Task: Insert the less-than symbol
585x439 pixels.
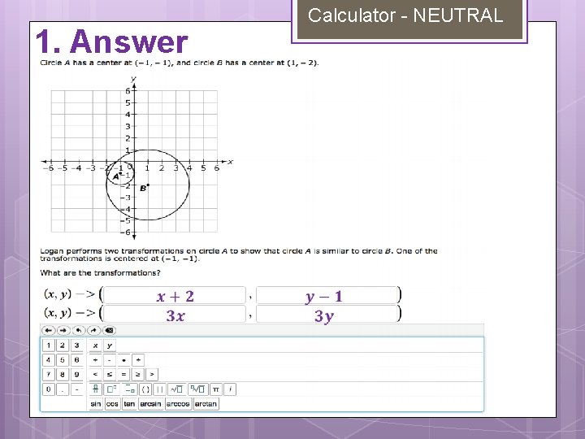Action: [x=96, y=374]
